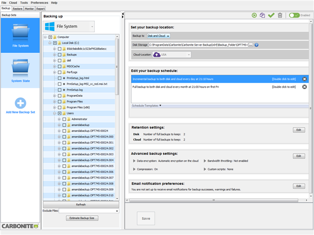Check the Program Files (x86) checkbox
The width and height of the screenshot is (314, 235).
(x=59, y=107)
